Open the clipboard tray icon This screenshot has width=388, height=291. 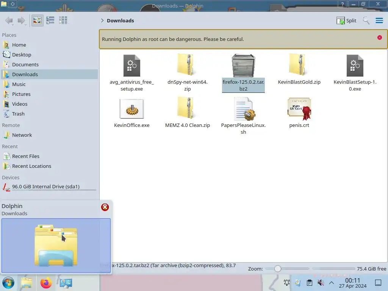click(x=309, y=283)
